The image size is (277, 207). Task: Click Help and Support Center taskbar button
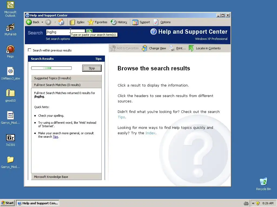click(x=38, y=203)
